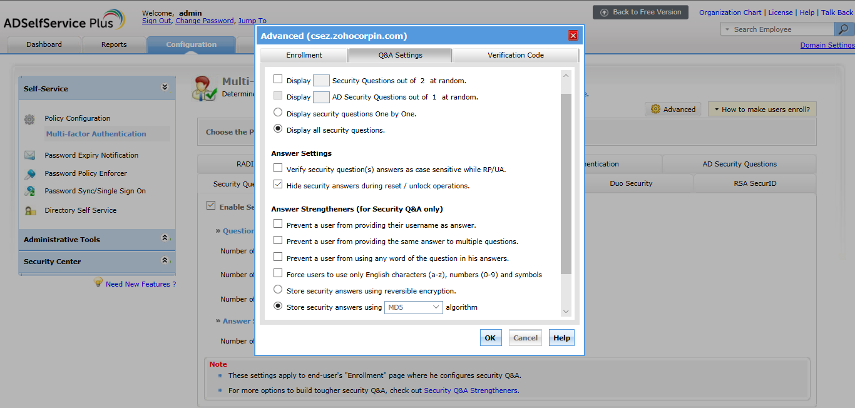
Task: Click the Back to Free Version button
Action: 640,12
